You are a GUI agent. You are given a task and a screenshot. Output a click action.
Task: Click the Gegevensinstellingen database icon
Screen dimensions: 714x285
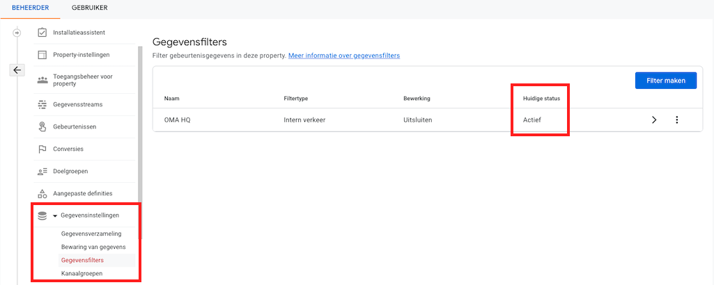click(x=42, y=215)
